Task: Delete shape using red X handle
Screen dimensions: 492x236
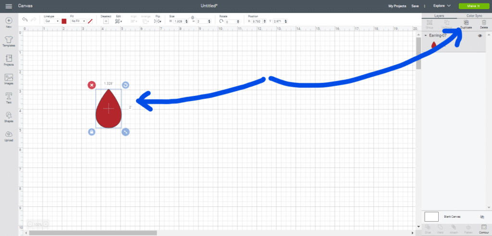Action: 91,85
